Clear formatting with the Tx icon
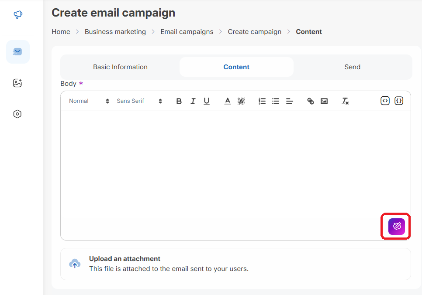The width and height of the screenshot is (422, 295). tap(345, 101)
